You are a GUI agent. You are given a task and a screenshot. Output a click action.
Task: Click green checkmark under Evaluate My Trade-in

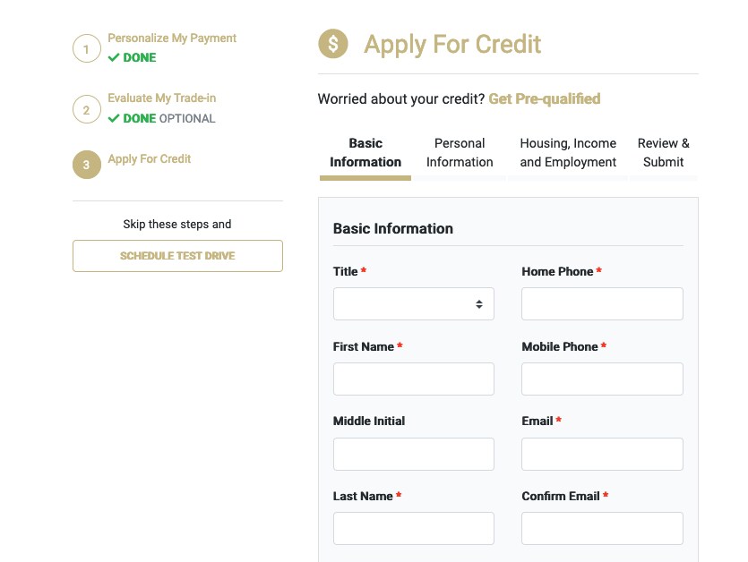(114, 118)
